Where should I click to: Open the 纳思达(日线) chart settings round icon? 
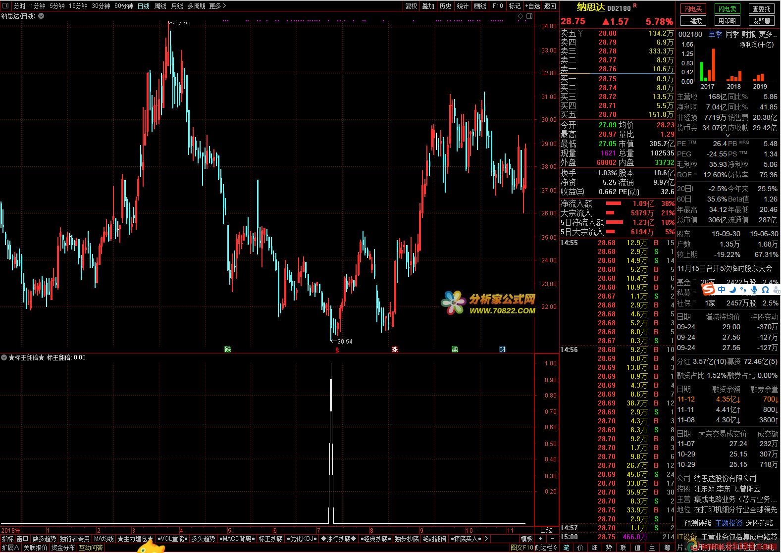(x=41, y=16)
